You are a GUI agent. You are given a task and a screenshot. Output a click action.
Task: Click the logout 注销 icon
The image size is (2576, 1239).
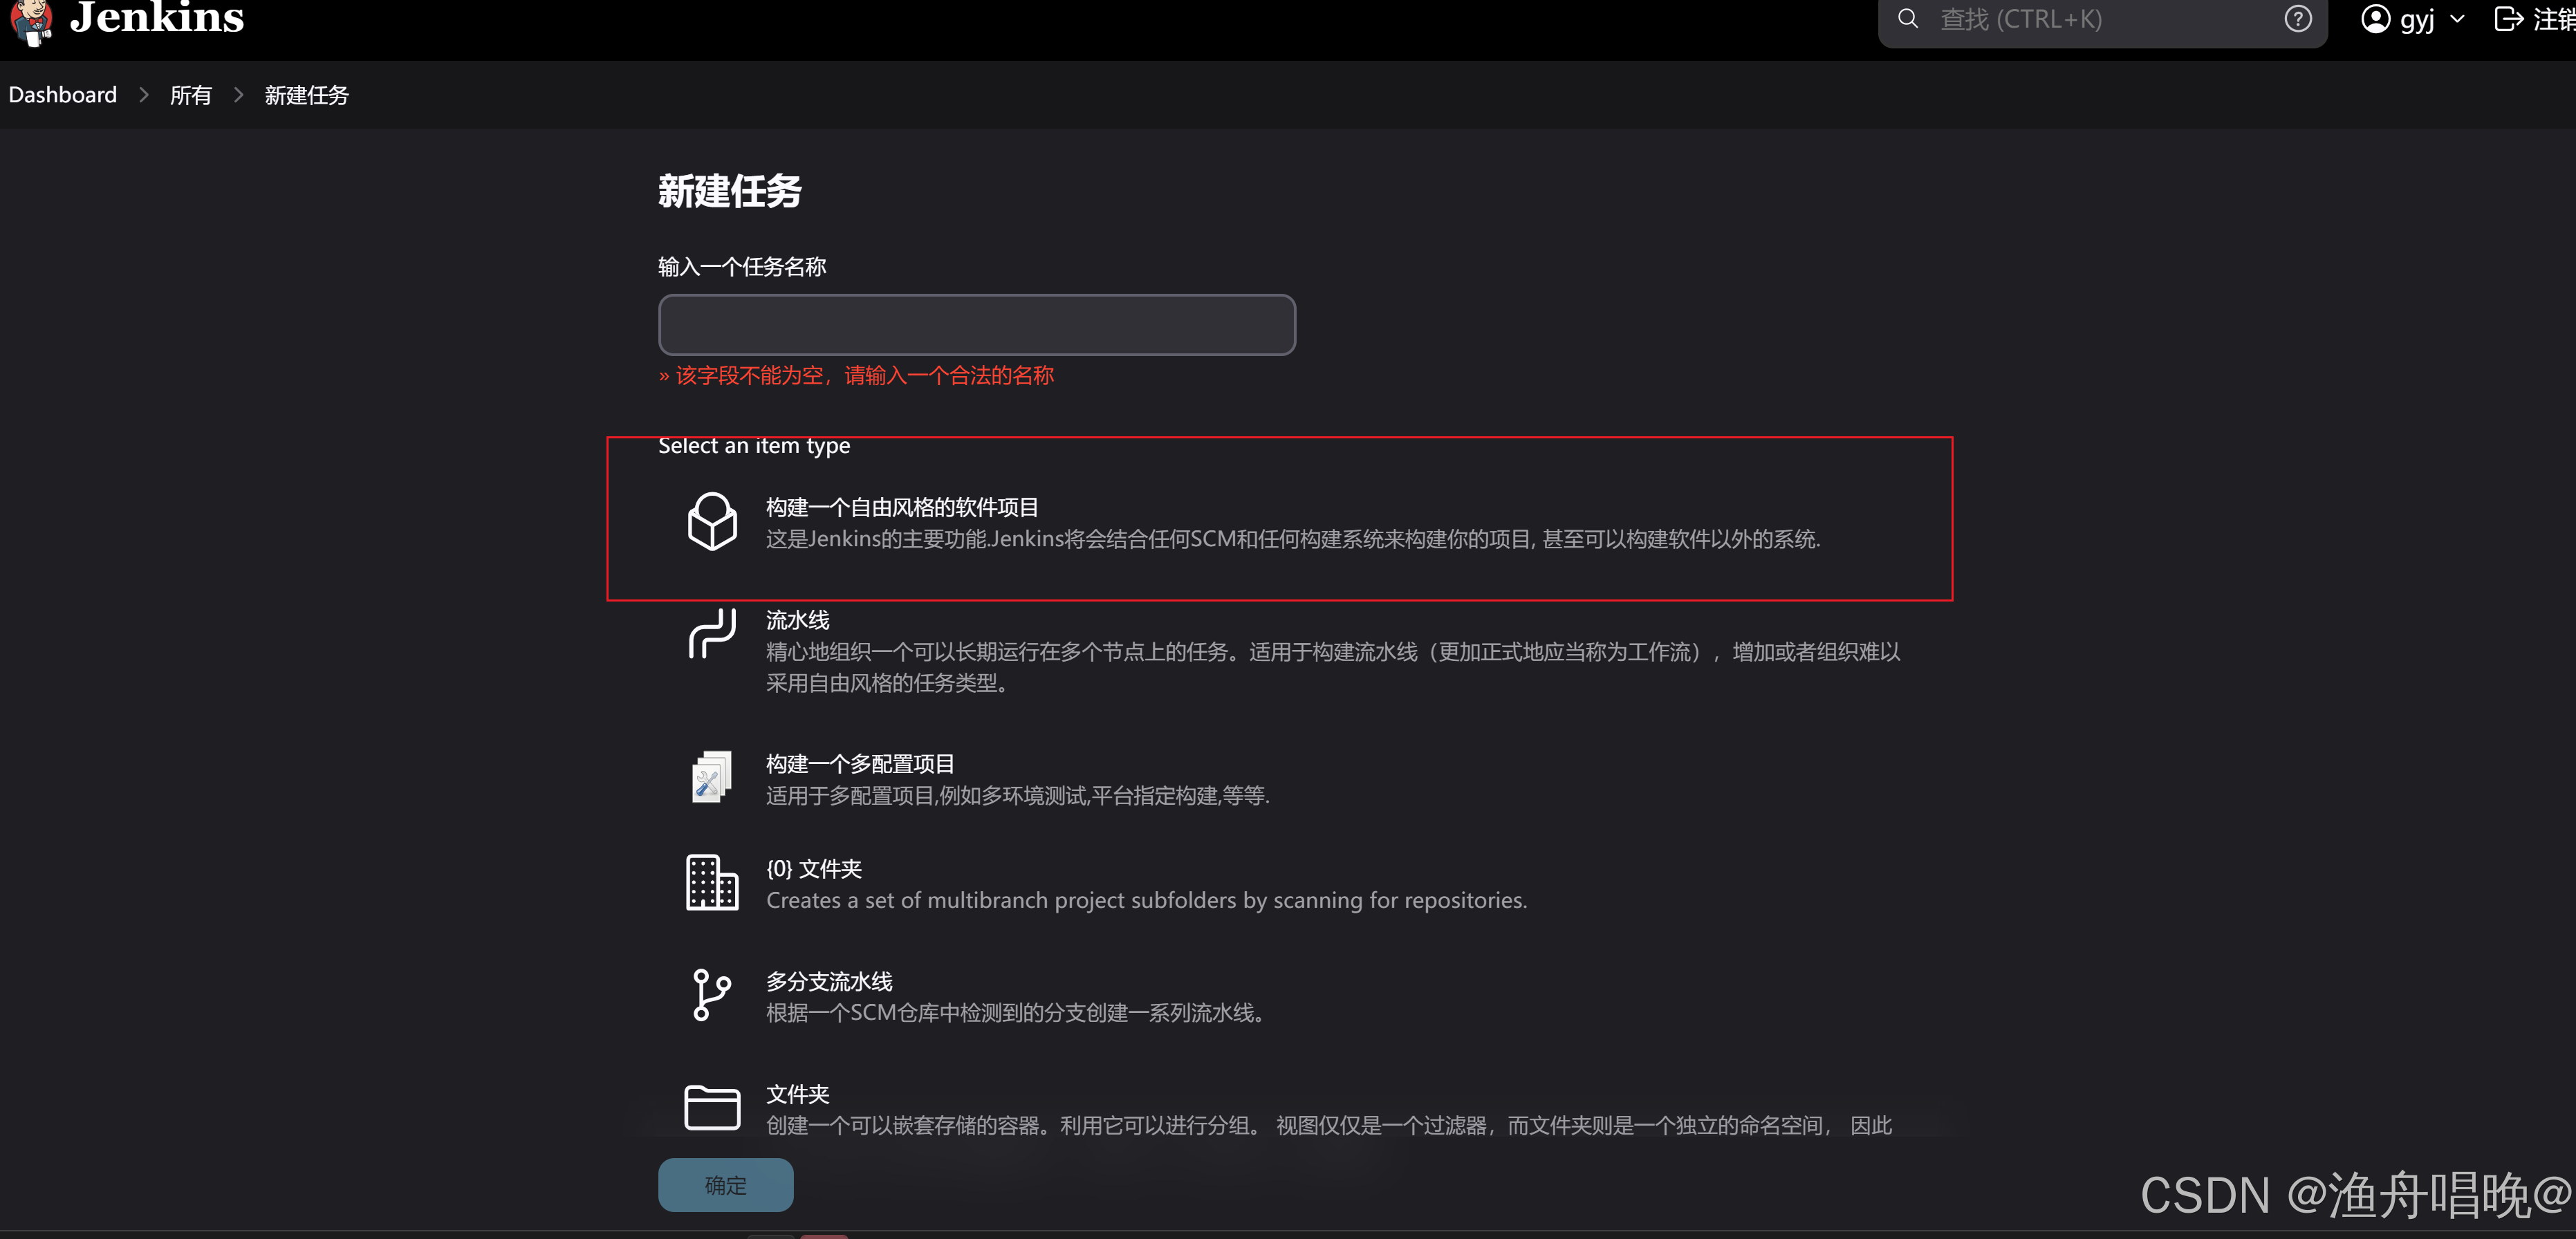tap(2508, 19)
